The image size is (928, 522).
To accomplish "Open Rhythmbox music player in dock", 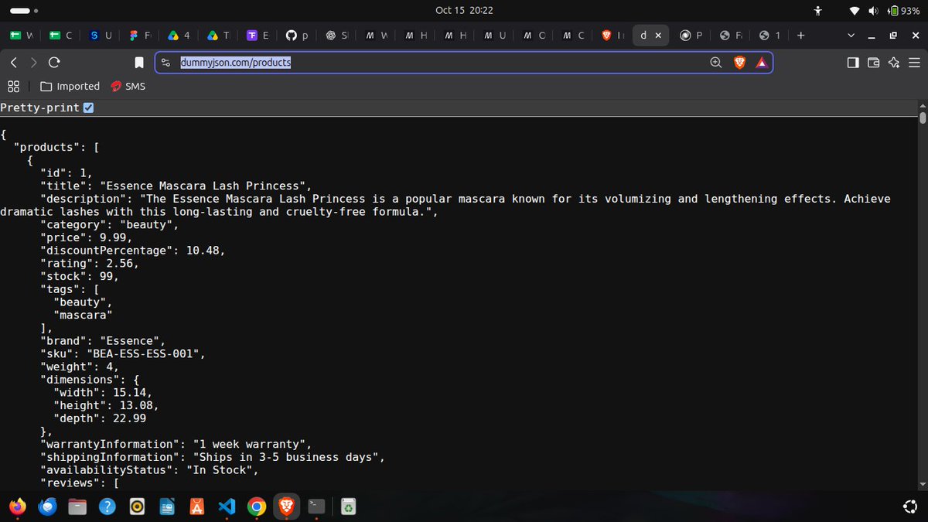I will click(137, 507).
